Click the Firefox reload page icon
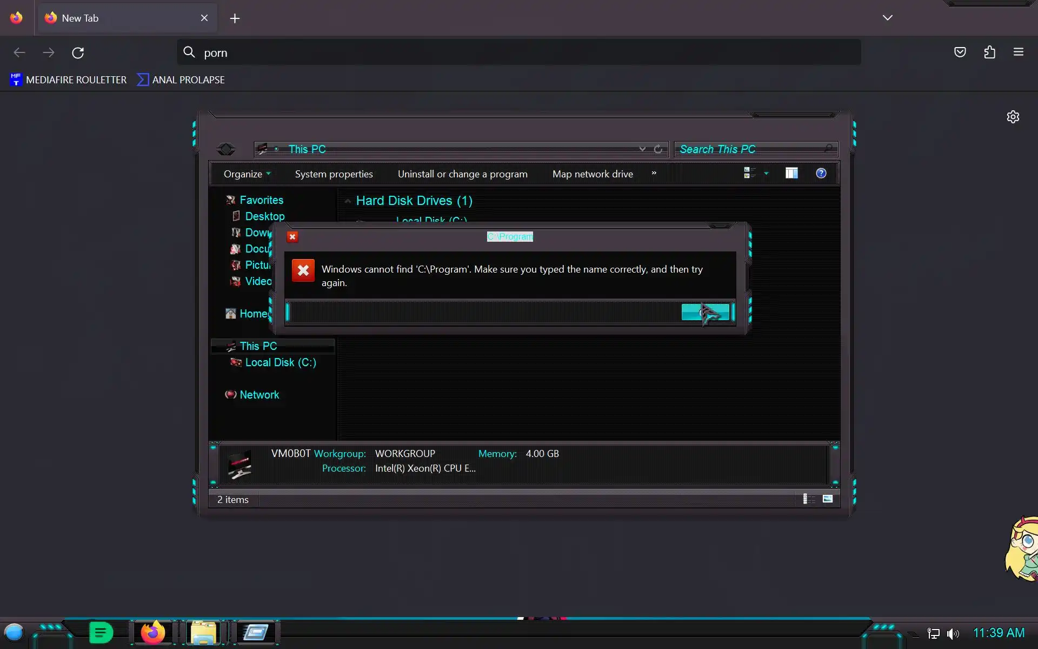Viewport: 1038px width, 649px height. [x=78, y=52]
